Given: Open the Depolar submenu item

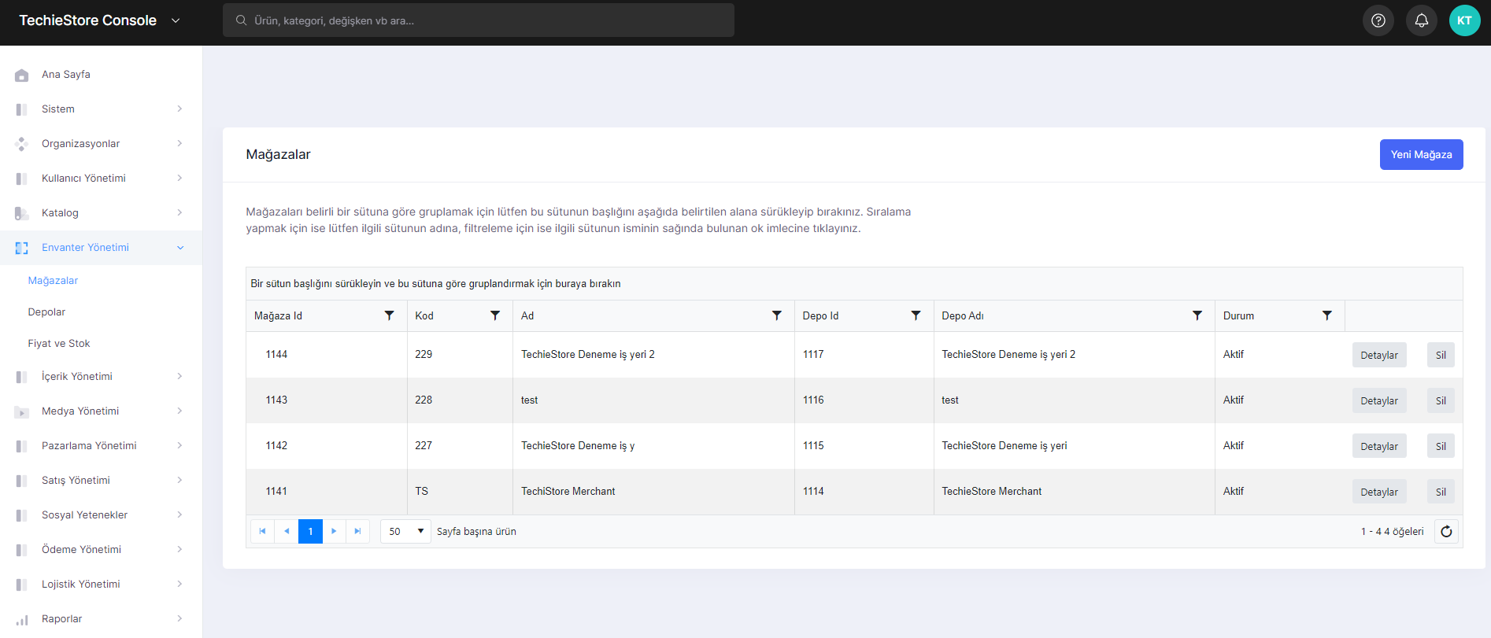Looking at the screenshot, I should click(x=46, y=312).
